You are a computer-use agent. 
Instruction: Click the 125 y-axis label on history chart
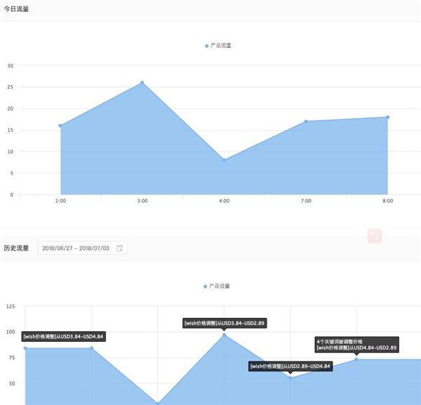pos(11,307)
